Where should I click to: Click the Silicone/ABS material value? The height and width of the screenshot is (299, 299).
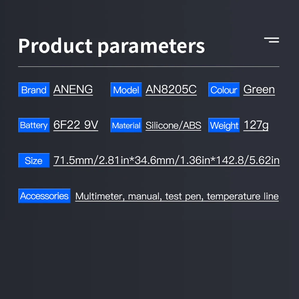pyautogui.click(x=173, y=125)
